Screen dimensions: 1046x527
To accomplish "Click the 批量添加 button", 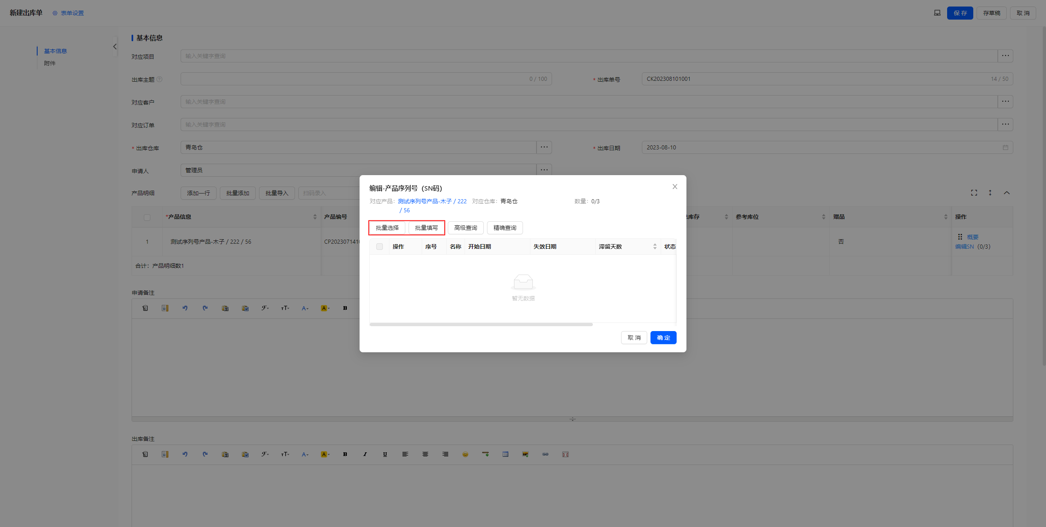I will [x=238, y=193].
